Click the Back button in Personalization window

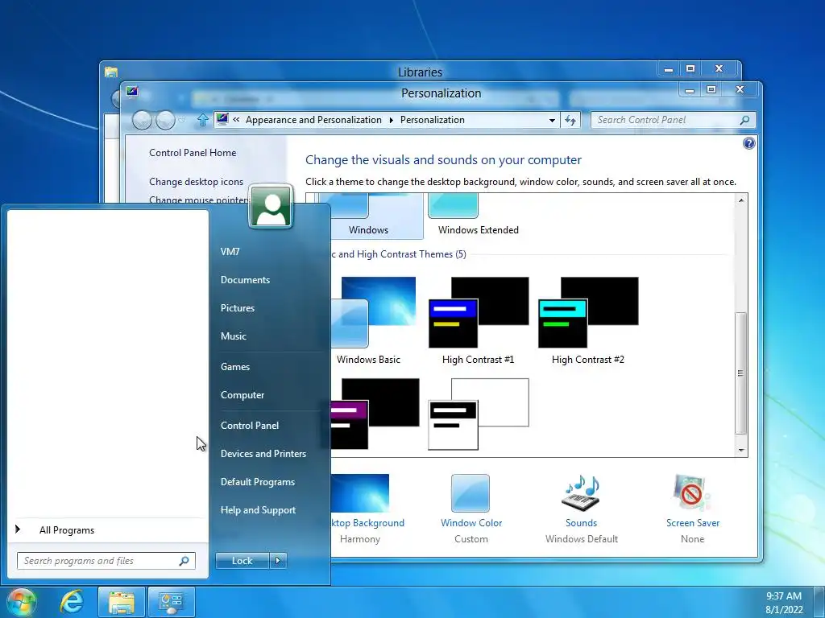pos(142,120)
